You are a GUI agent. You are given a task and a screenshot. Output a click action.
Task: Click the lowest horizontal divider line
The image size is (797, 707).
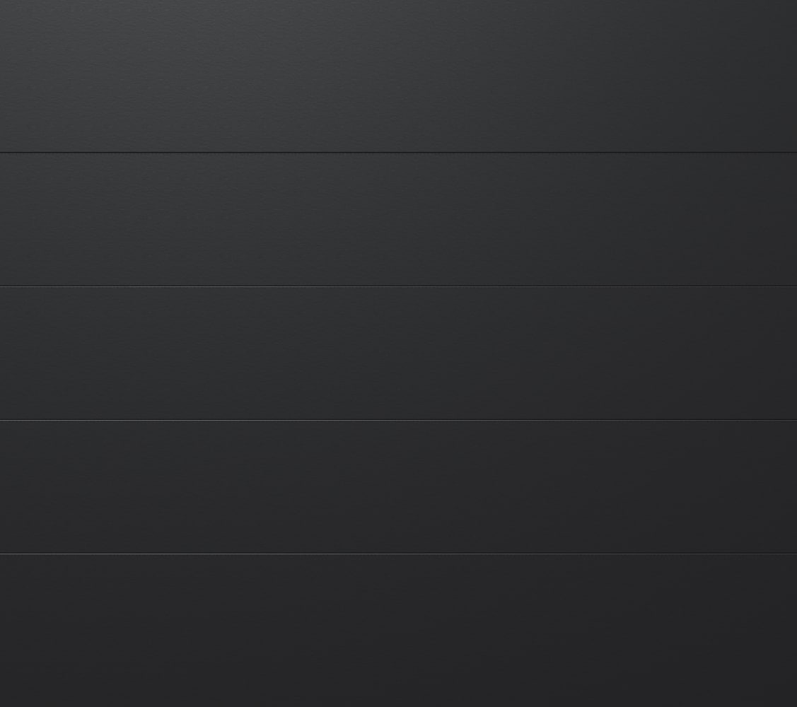[x=399, y=554]
